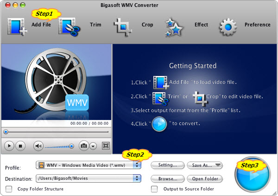Minimize window with yellow button
This screenshot has height=196, width=278.
pos(15,5)
